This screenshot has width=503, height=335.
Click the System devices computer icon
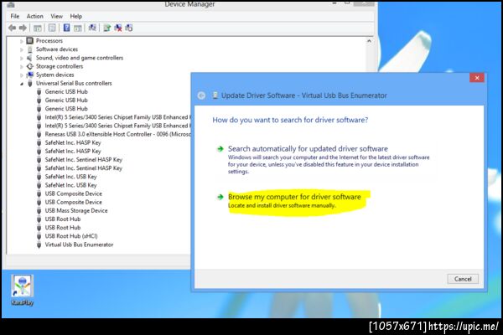30,75
